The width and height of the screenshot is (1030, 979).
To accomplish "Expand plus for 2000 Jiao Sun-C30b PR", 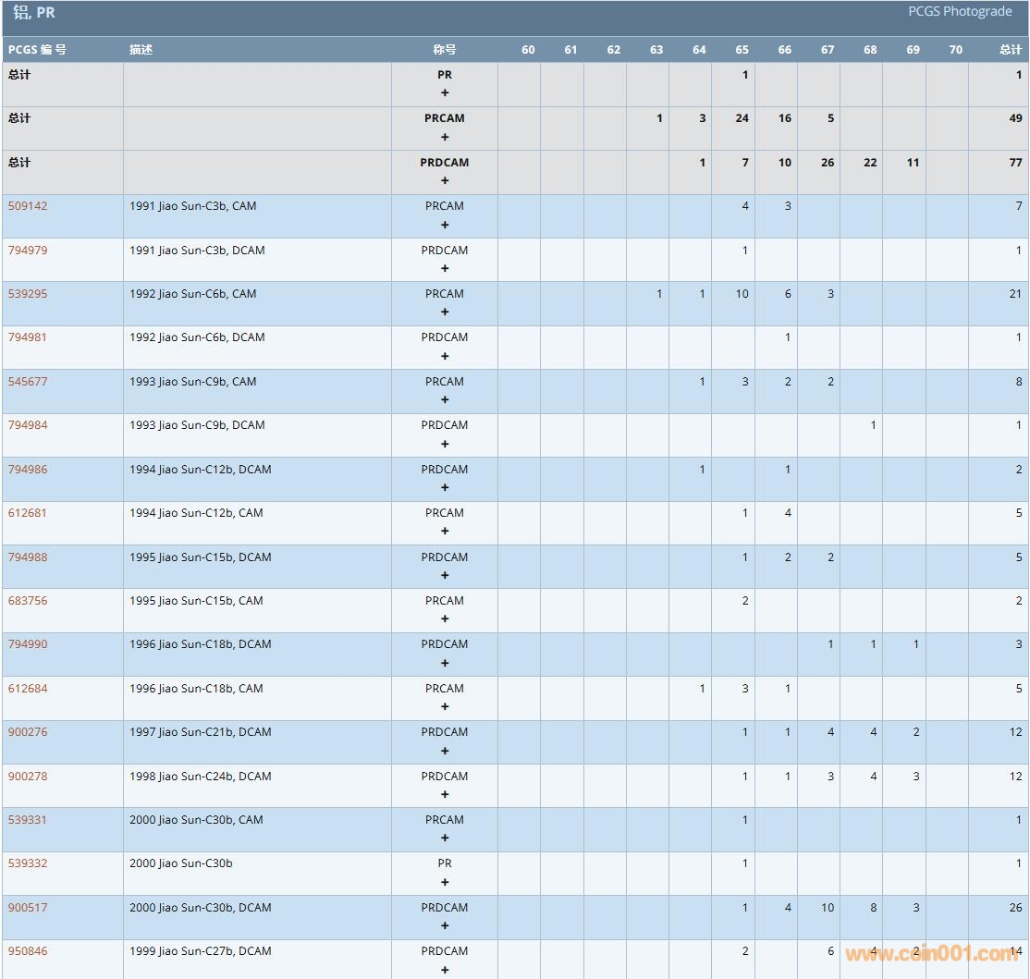I will tap(445, 882).
